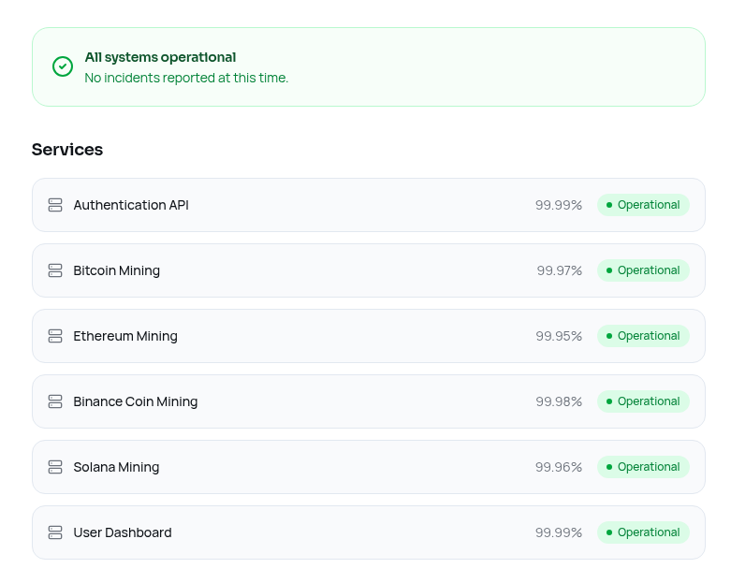Click the All systems operational heading

(160, 57)
